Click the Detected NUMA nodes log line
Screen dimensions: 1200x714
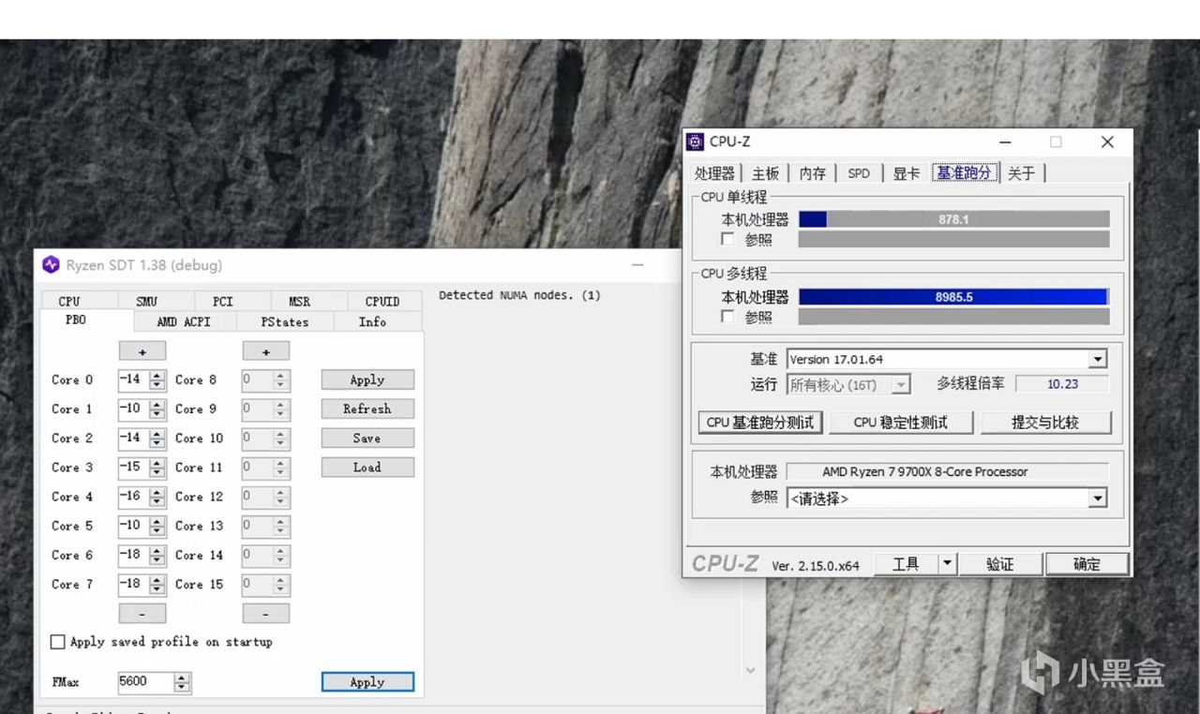[519, 295]
